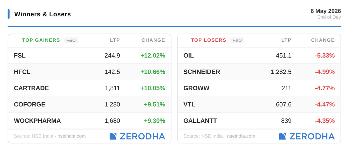Click the COFORGE +9.51% change value
The image size is (364, 153).
tap(154, 104)
